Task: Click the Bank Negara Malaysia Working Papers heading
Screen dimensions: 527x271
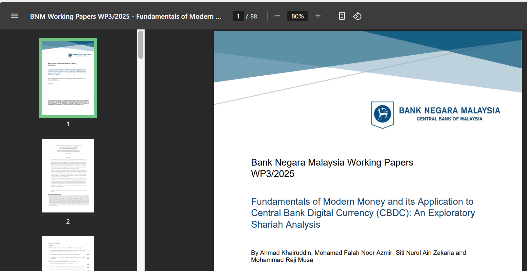Action: click(332, 162)
